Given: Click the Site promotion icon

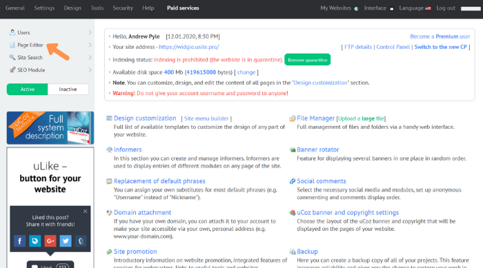Looking at the screenshot, I should [109, 251].
